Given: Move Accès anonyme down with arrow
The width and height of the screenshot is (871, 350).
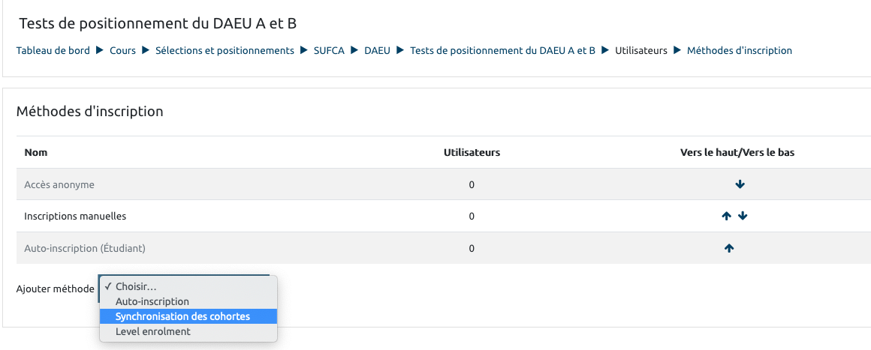Looking at the screenshot, I should click(740, 184).
